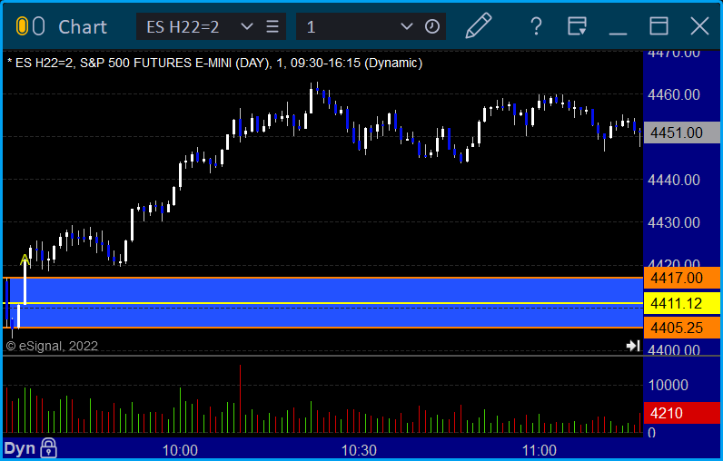Click the 4411.12 yellow price label
Viewport: 723px width, 461px height.
click(682, 303)
